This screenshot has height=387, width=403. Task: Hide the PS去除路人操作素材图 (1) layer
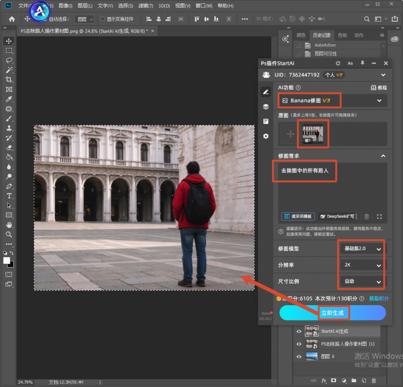[x=299, y=344]
